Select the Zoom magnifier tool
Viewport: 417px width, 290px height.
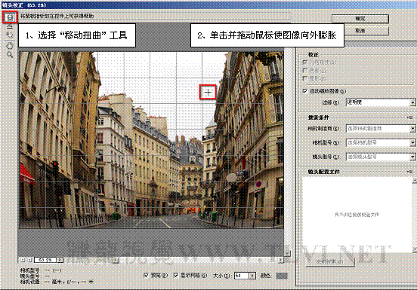(x=10, y=55)
